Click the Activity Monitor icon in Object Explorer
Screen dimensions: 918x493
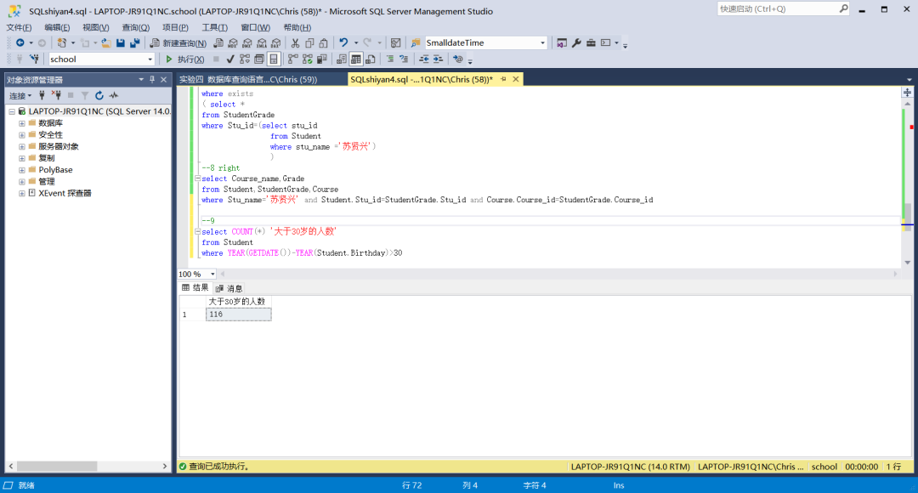pos(113,96)
